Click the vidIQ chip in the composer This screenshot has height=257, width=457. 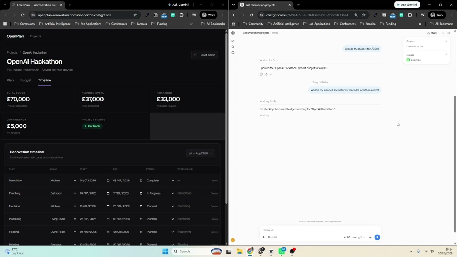coord(272,237)
